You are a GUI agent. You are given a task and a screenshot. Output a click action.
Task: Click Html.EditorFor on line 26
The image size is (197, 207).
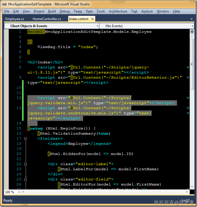(78, 185)
